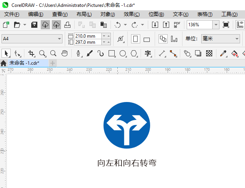The image size is (245, 188).
Task: Open the 编辑(E) menu
Action: [x=35, y=14]
